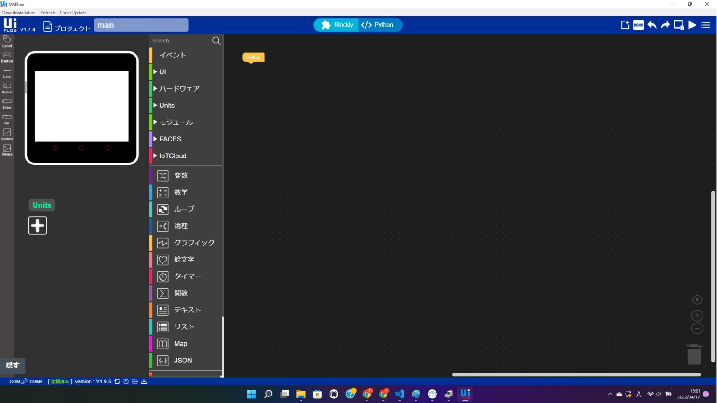Image resolution: width=717 pixels, height=403 pixels.
Task: Expand the ハードウェア blocks category
Action: (179, 88)
